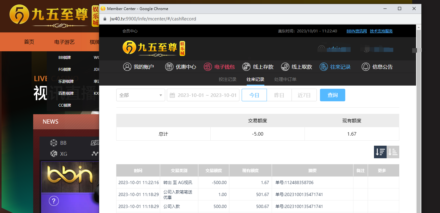Image resolution: width=440 pixels, height=213 pixels.
Task: Select the 今日 date filter
Action: pos(254,95)
